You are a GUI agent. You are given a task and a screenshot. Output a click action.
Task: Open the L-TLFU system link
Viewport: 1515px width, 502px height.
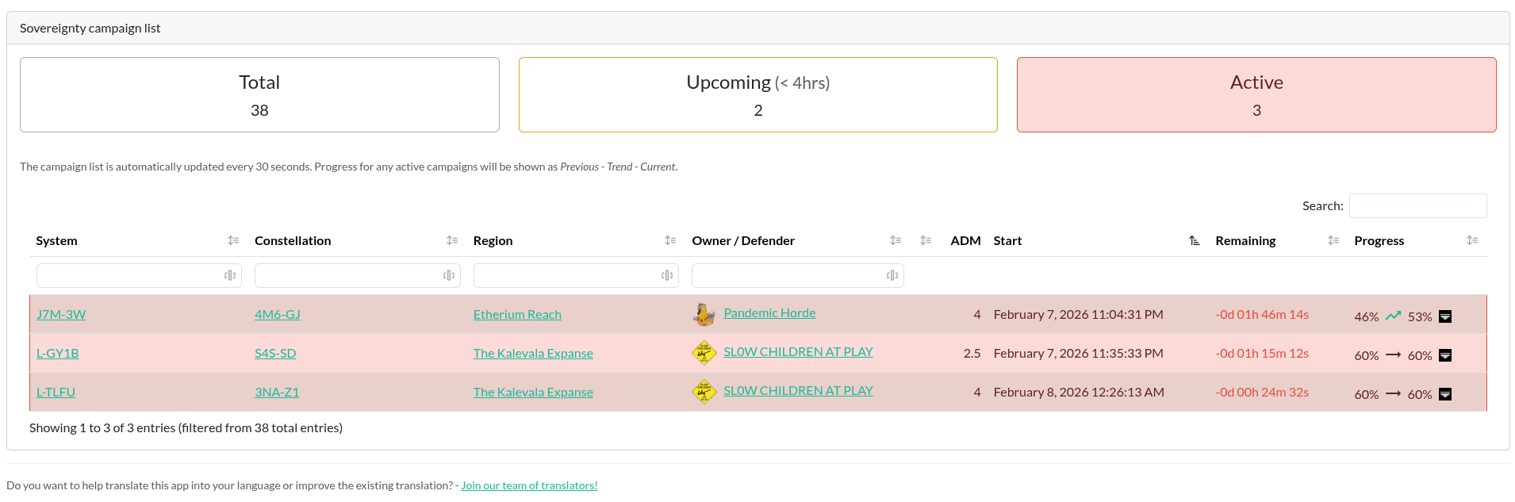click(x=56, y=392)
